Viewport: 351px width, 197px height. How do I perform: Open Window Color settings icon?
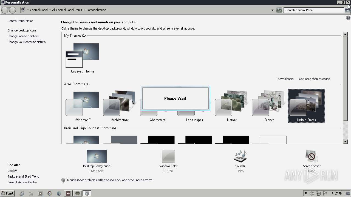click(168, 156)
